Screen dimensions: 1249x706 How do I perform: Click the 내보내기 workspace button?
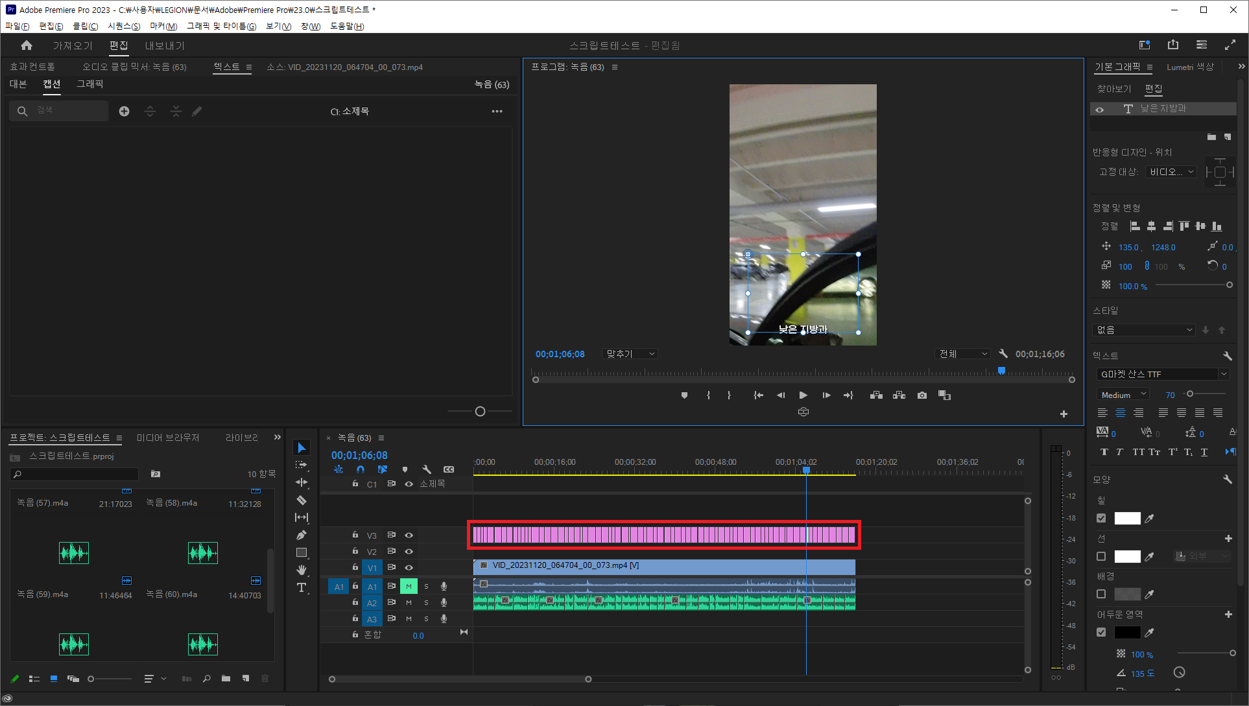pyautogui.click(x=165, y=45)
